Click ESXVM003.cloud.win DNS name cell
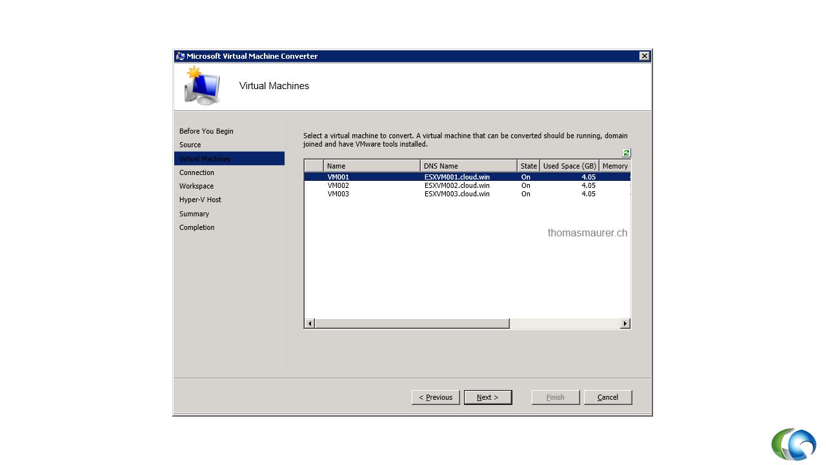Viewport: 826px width, 465px height. (457, 194)
